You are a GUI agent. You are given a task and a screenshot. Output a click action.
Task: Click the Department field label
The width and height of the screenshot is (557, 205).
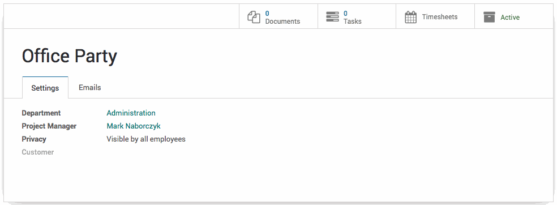41,113
